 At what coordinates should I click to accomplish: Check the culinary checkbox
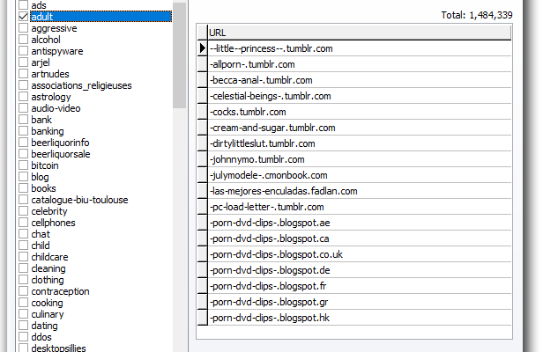23,313
